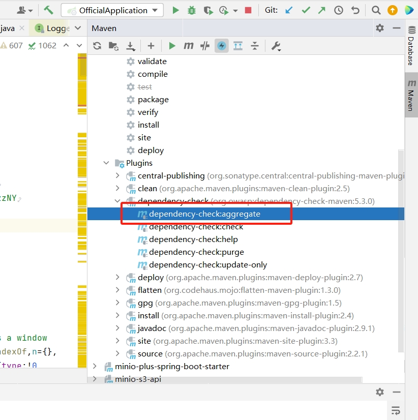This screenshot has height=420, width=418.
Task: Show hidden editor tabs dropdown chevron
Action: point(78,28)
